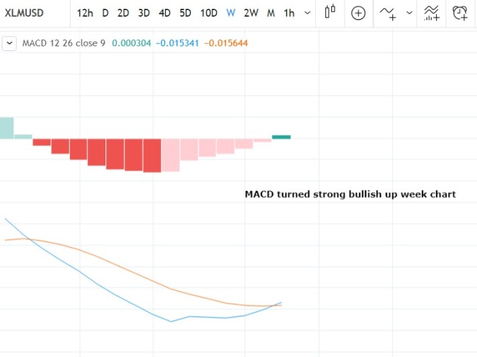Image resolution: width=477 pixels, height=357 pixels.
Task: Click the compare or add symbol icon
Action: click(x=358, y=13)
